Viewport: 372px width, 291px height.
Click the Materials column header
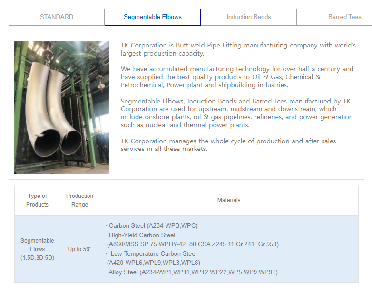pos(229,200)
